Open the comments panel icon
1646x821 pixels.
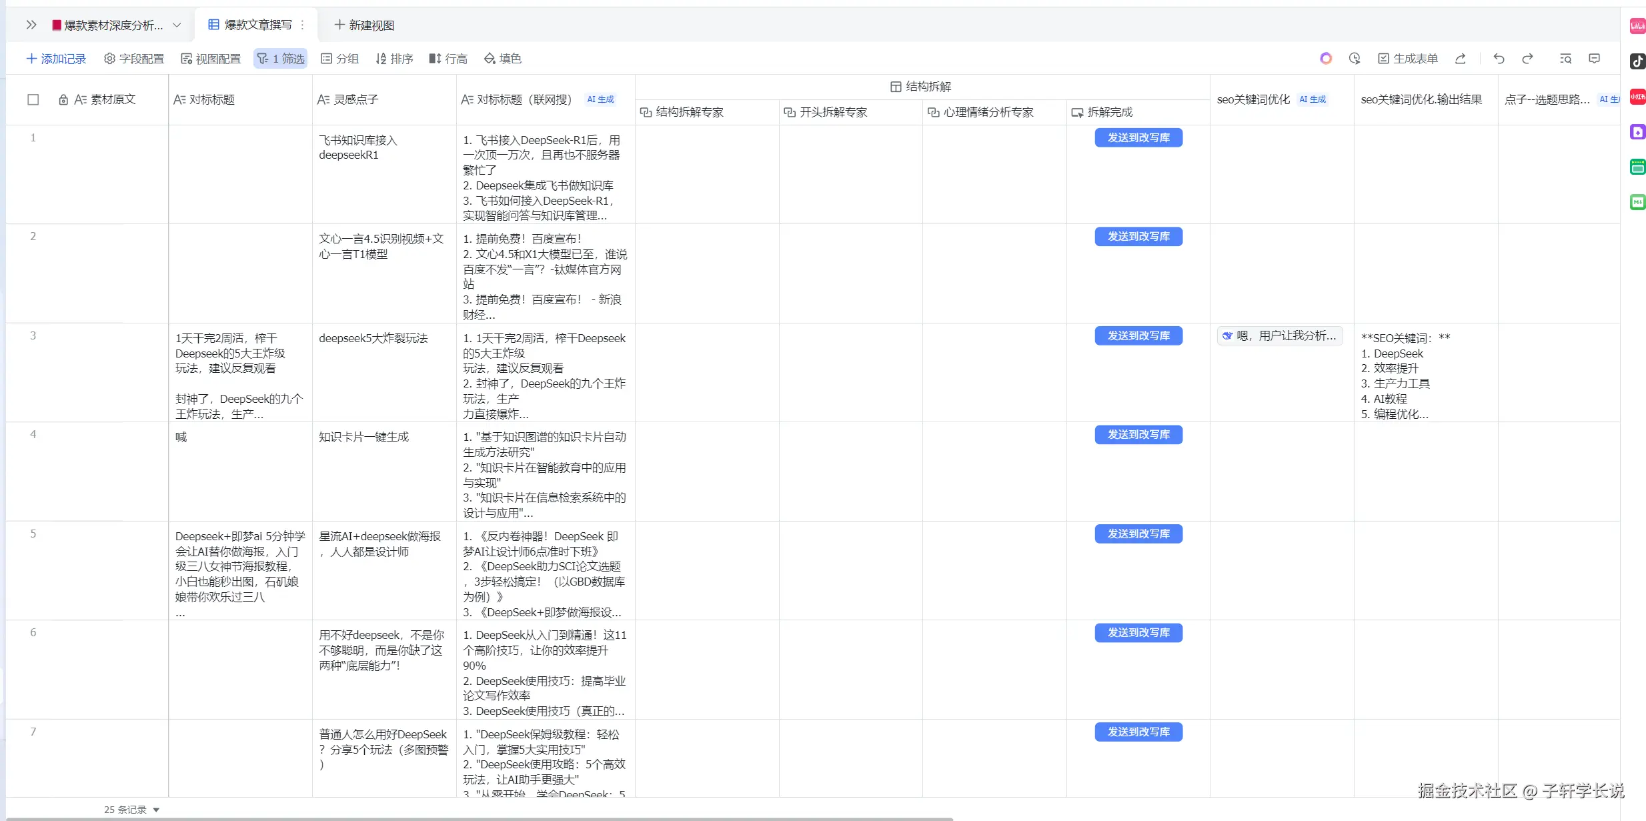1594,59
